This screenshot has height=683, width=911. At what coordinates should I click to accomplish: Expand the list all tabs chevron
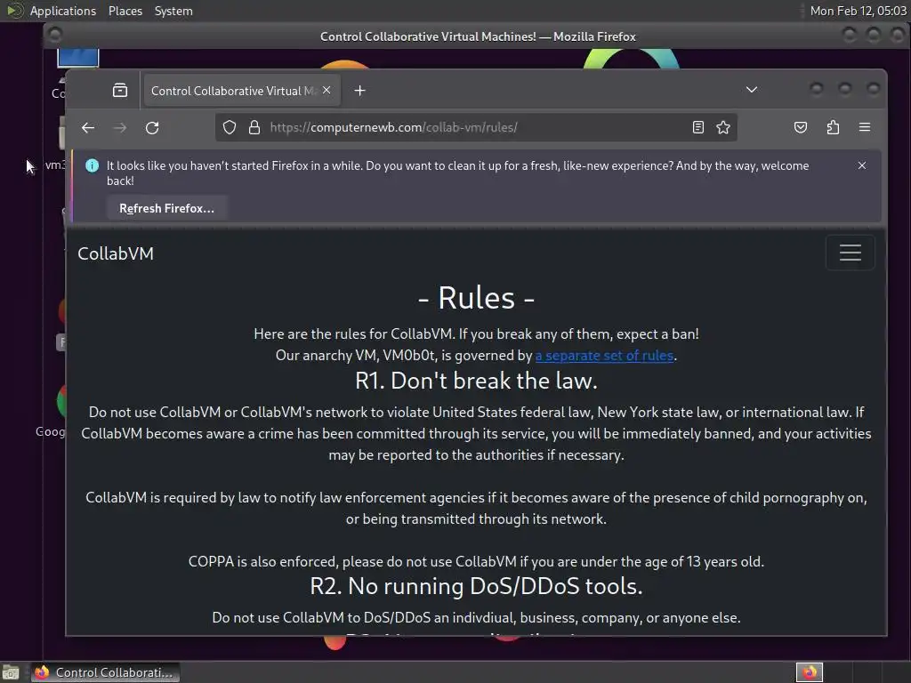click(x=752, y=90)
